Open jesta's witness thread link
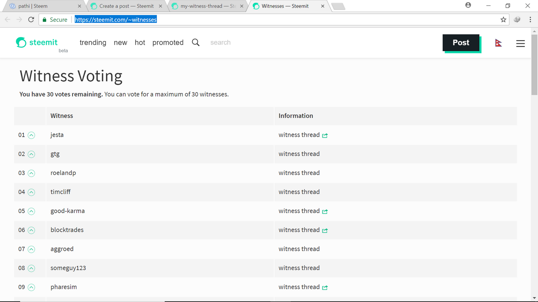The width and height of the screenshot is (538, 302). point(299,135)
